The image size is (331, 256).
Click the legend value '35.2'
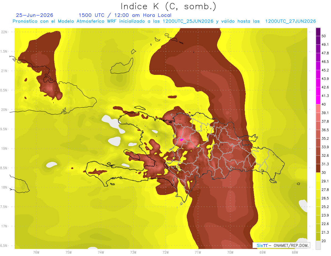click(x=325, y=138)
